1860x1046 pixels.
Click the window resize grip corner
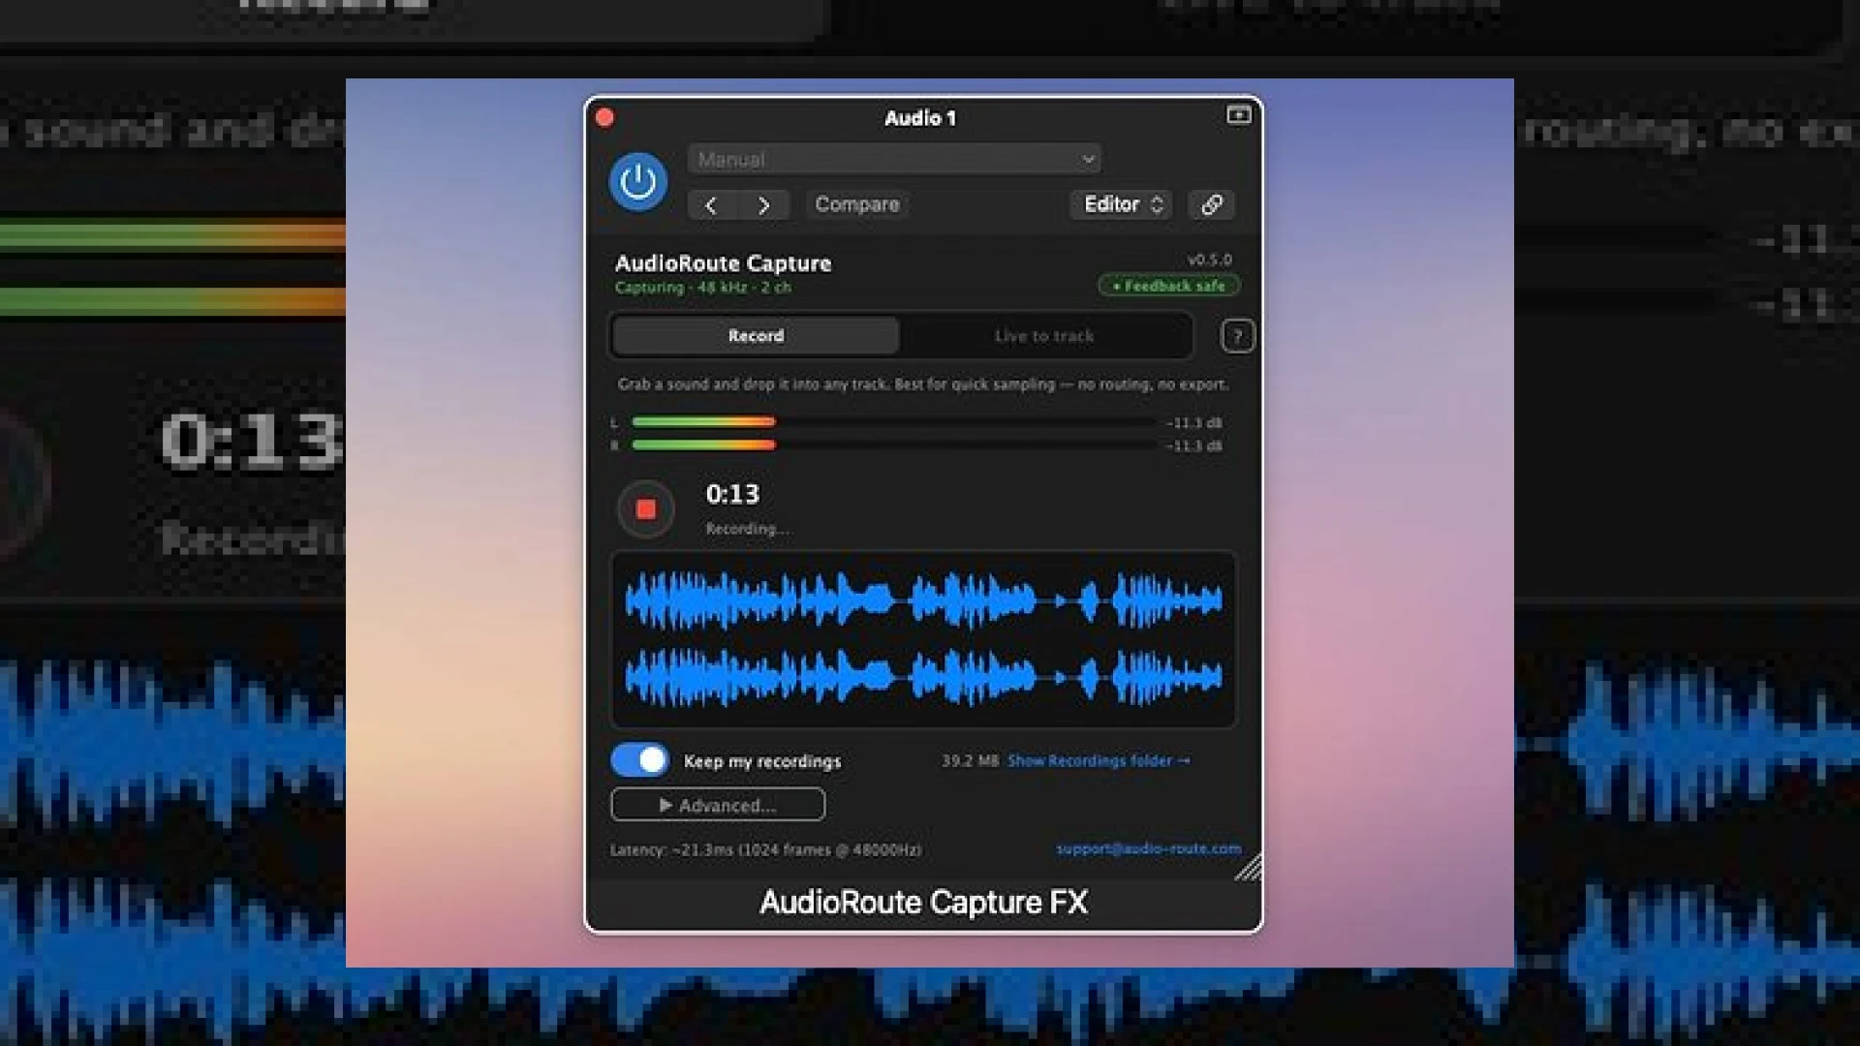click(x=1248, y=867)
